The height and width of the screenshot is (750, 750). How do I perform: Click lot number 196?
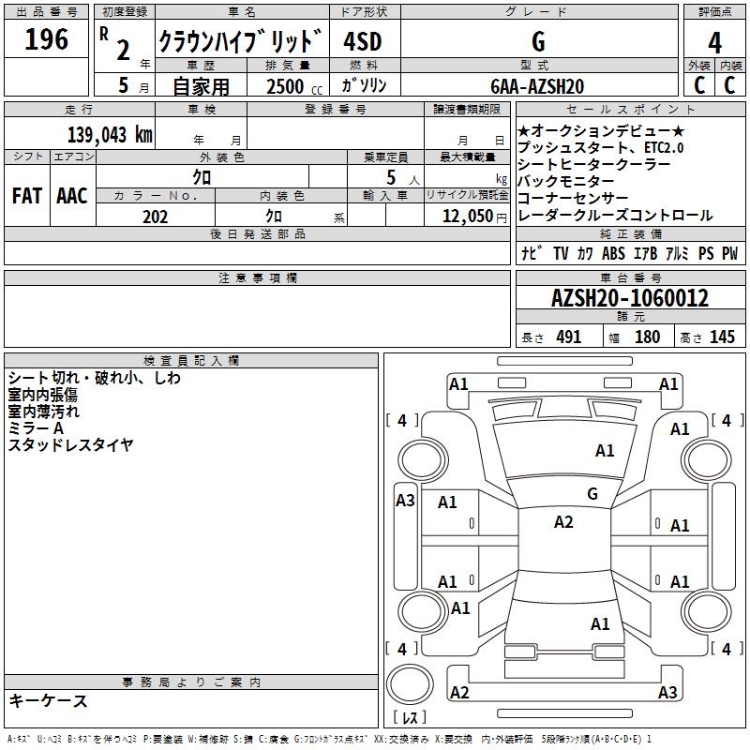pos(46,40)
